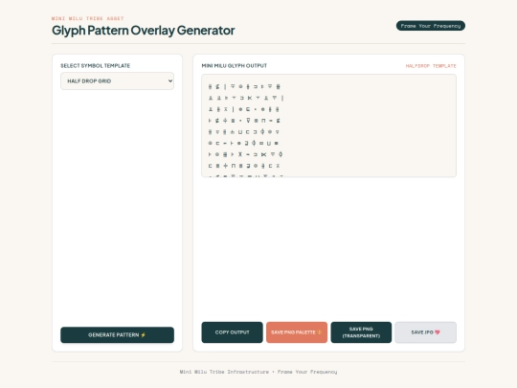Click the "SELECT SYMBOL TEMPLATE" label

click(96, 66)
